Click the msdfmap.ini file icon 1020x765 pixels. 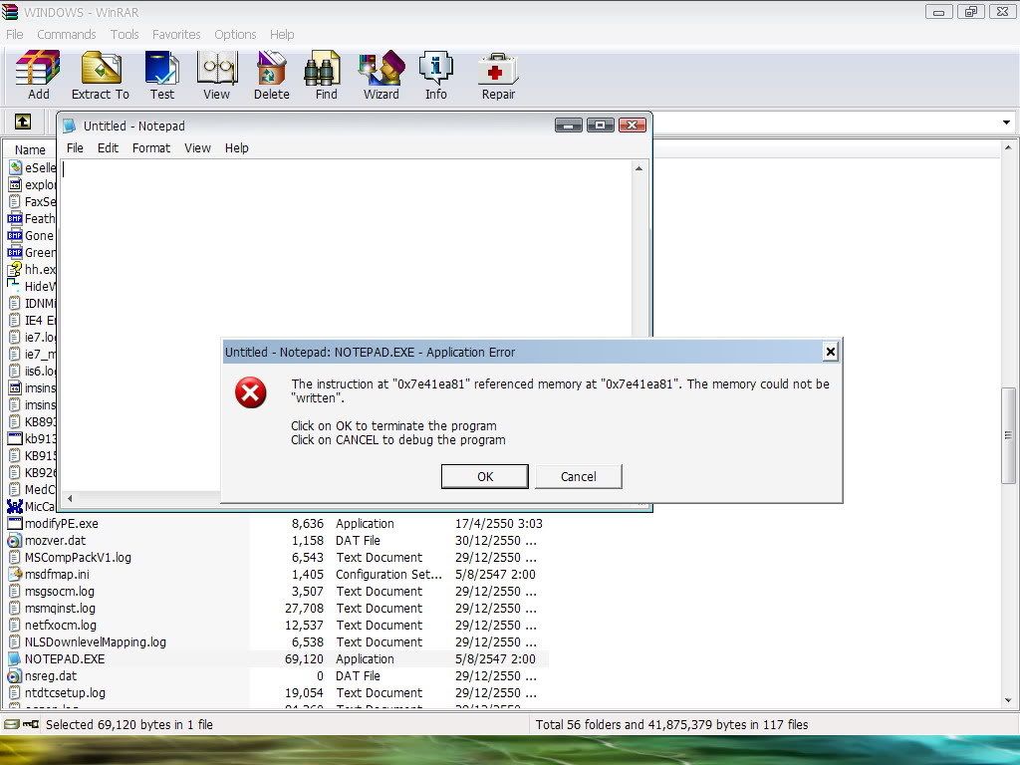click(14, 575)
